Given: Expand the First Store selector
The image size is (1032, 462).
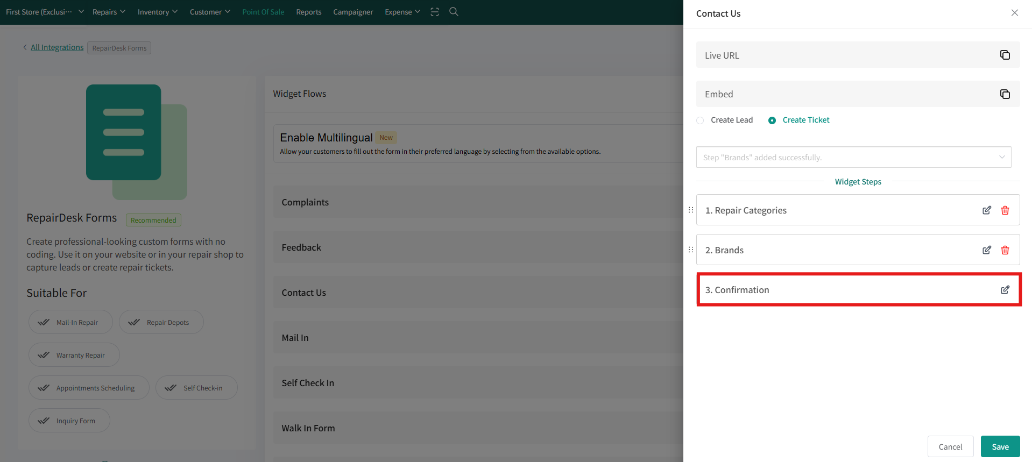Looking at the screenshot, I should pyautogui.click(x=45, y=12).
